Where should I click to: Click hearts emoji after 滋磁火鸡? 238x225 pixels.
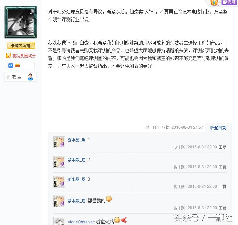click(x=124, y=220)
